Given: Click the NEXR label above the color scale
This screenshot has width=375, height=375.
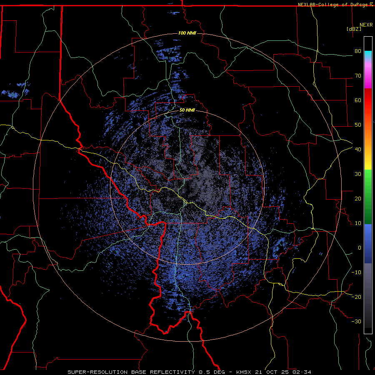Looking at the screenshot, I should [x=366, y=25].
